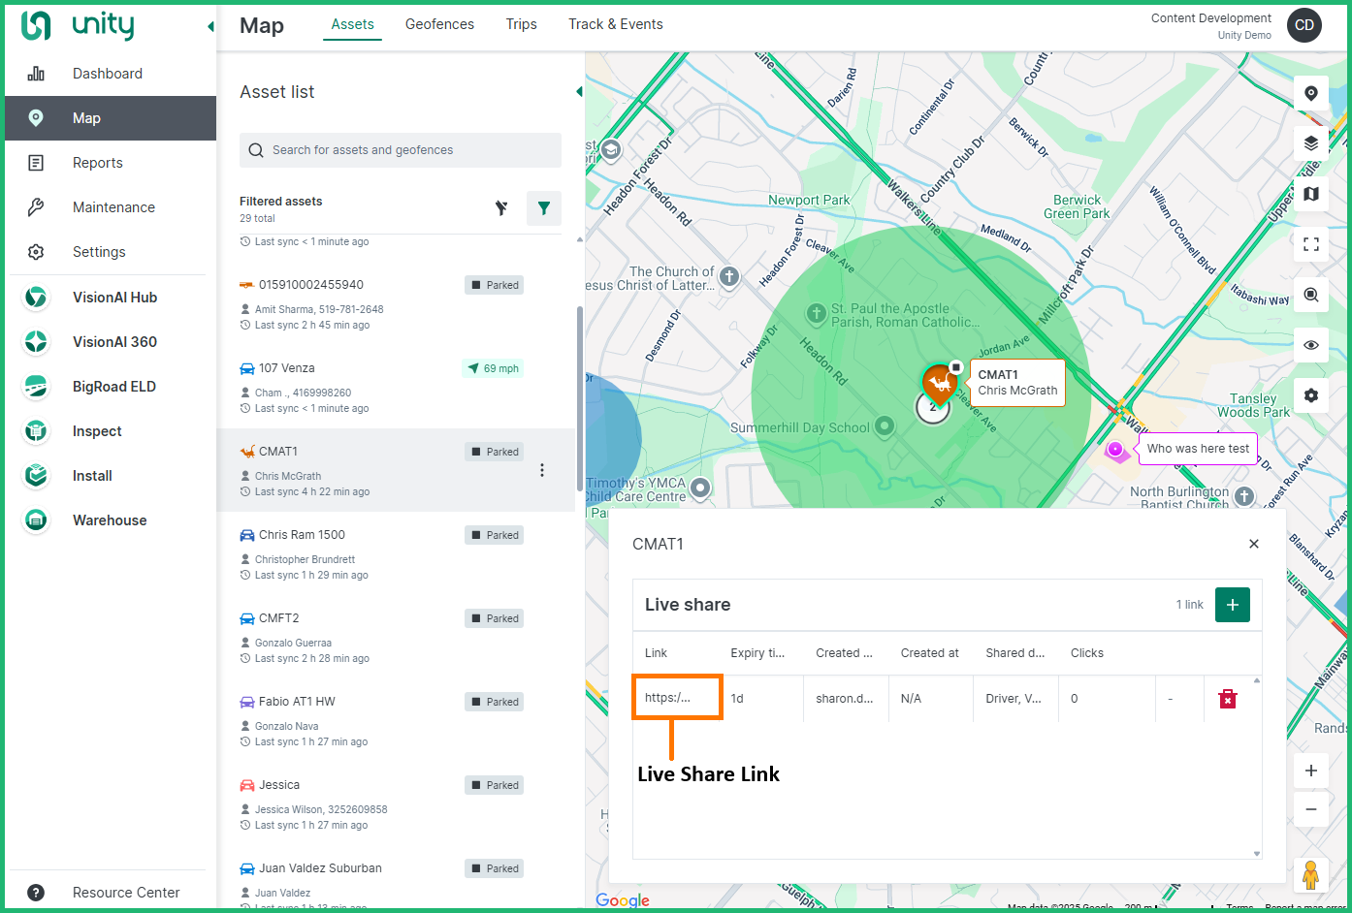Viewport: 1352px width, 913px height.
Task: Open the map search zoom tool
Action: click(1310, 295)
